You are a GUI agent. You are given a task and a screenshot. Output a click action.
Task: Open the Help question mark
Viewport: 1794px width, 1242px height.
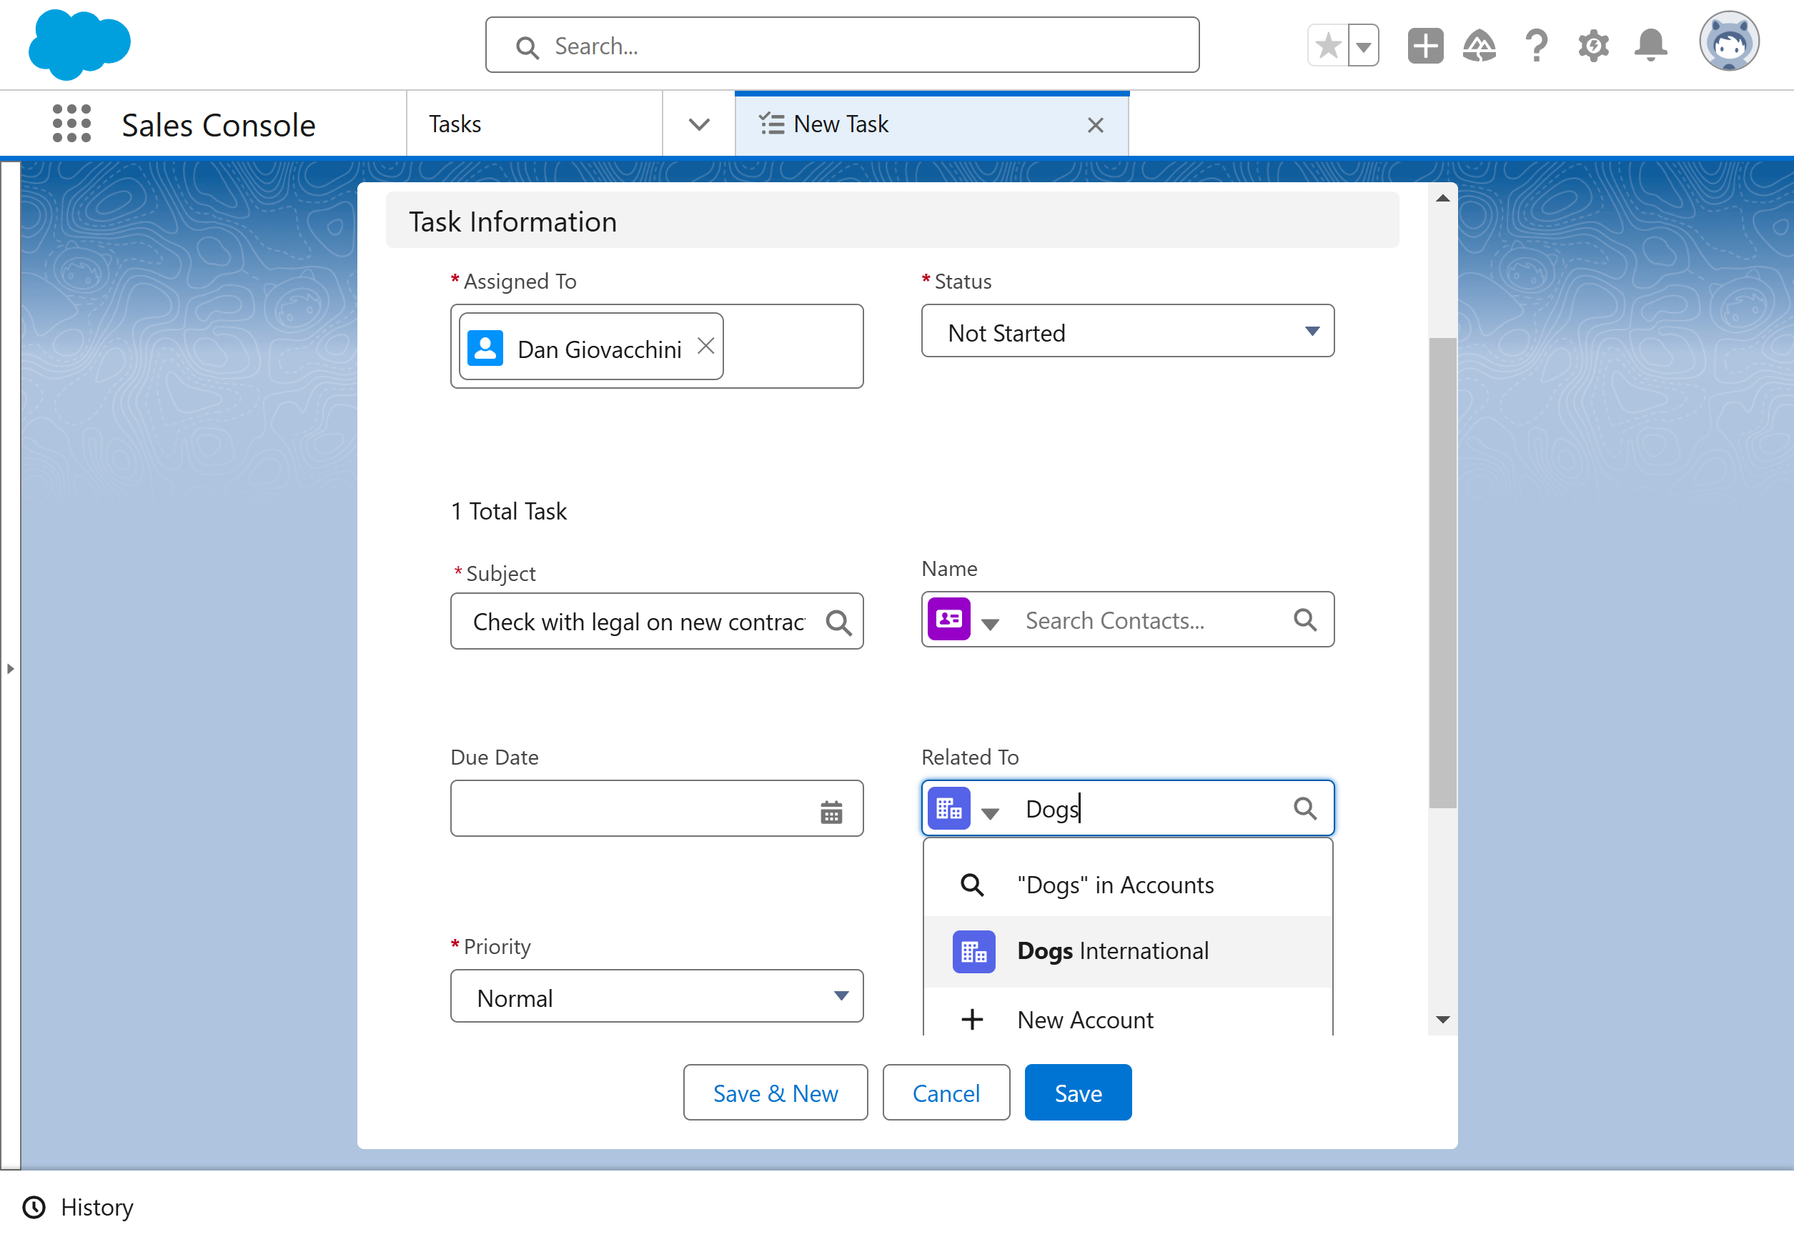coord(1537,46)
